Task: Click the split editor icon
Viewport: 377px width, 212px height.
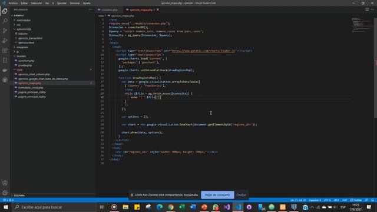Action: pos(367,9)
